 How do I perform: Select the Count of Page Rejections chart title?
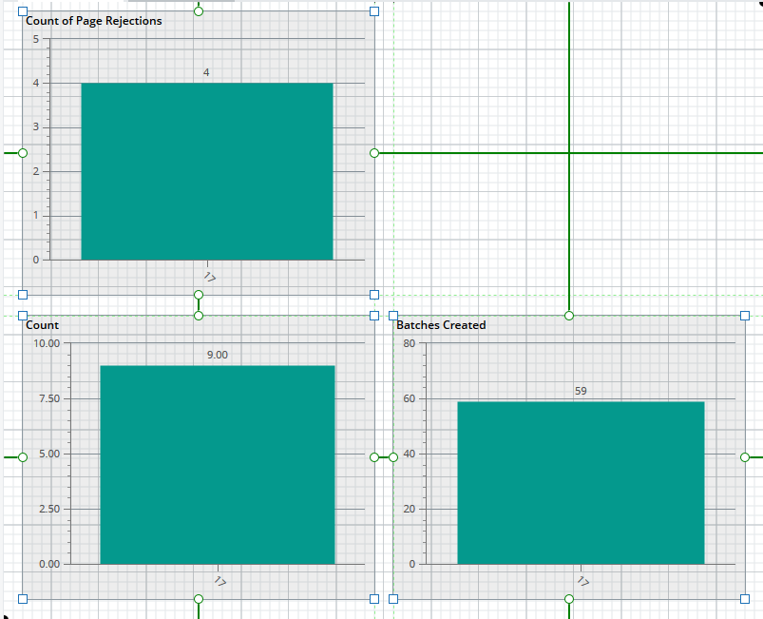click(93, 21)
